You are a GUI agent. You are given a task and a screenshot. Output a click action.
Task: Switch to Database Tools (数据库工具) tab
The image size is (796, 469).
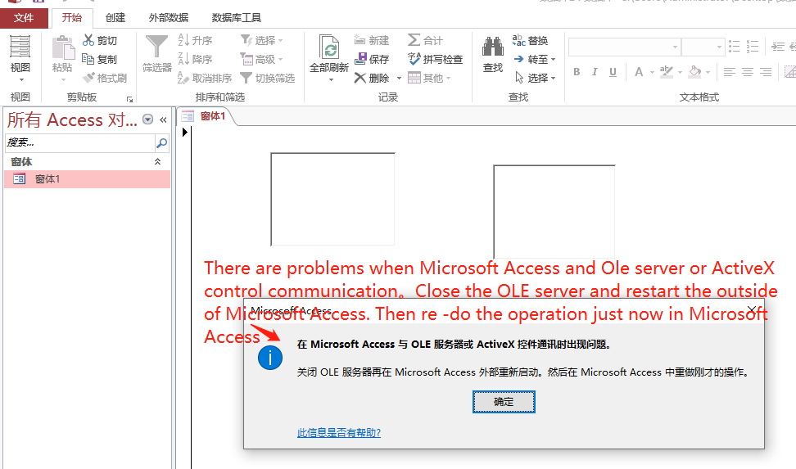coord(237,18)
